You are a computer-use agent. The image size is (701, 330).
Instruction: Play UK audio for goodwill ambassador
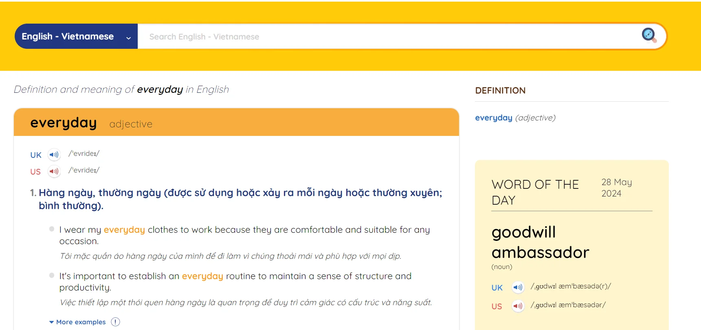coord(518,287)
